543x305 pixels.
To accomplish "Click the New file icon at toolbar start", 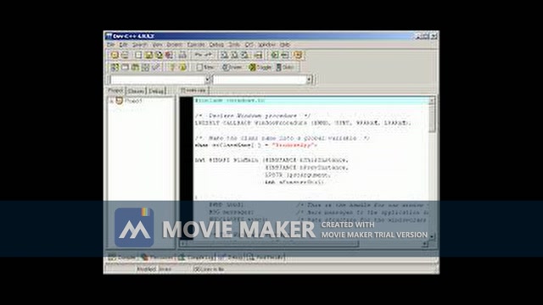I will pyautogui.click(x=115, y=55).
